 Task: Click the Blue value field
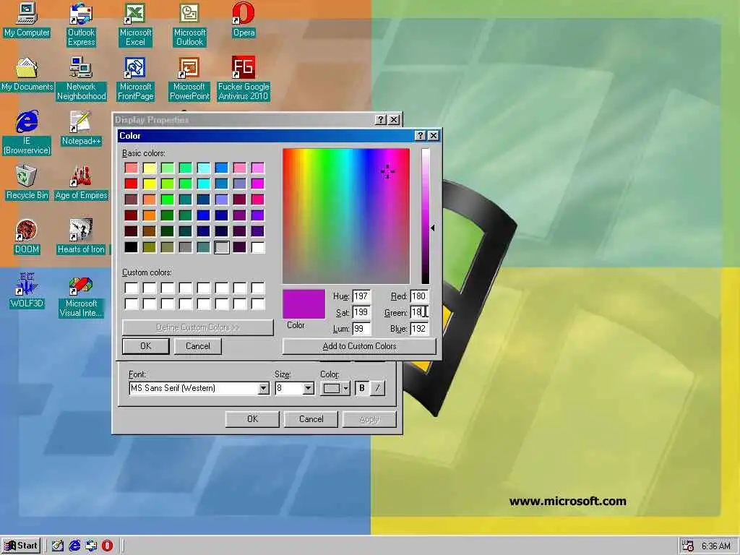point(419,329)
